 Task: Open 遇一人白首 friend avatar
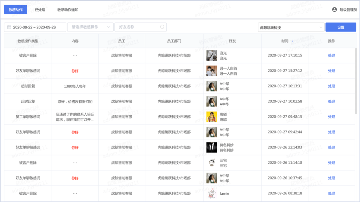click(211, 71)
